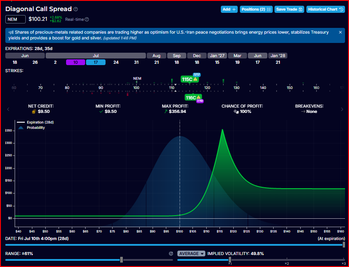Click the 100% chance of profit value

coord(246,112)
